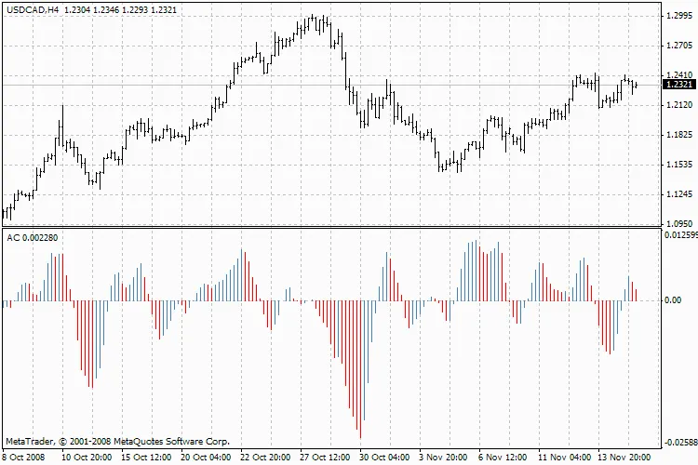The image size is (698, 465).
Task: Select the current price tag 1.2321
Action: point(678,85)
